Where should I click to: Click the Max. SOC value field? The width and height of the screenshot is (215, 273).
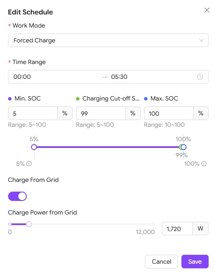click(x=169, y=113)
